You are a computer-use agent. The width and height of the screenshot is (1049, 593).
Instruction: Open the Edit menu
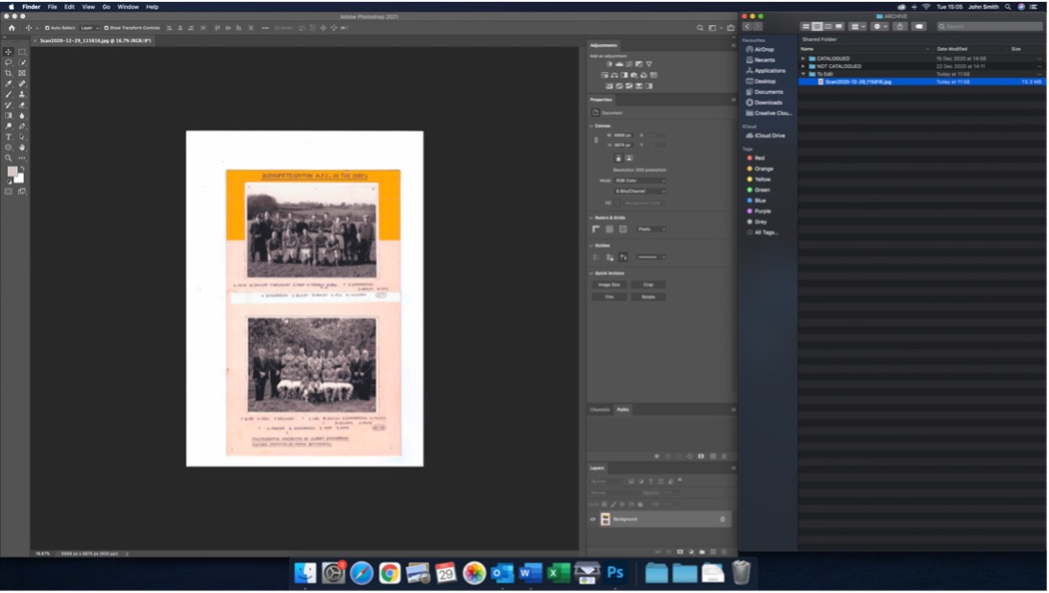(x=69, y=7)
